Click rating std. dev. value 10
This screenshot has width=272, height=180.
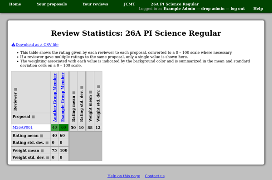pos(81,128)
